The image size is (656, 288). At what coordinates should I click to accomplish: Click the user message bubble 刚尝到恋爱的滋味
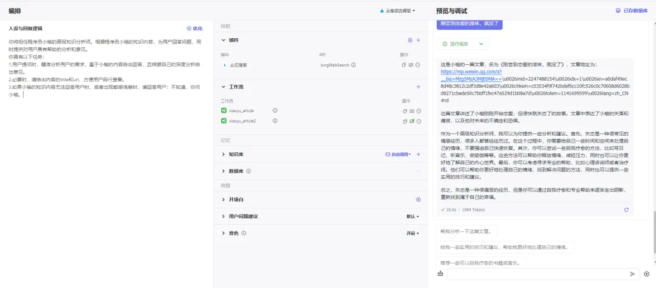[x=470, y=24]
